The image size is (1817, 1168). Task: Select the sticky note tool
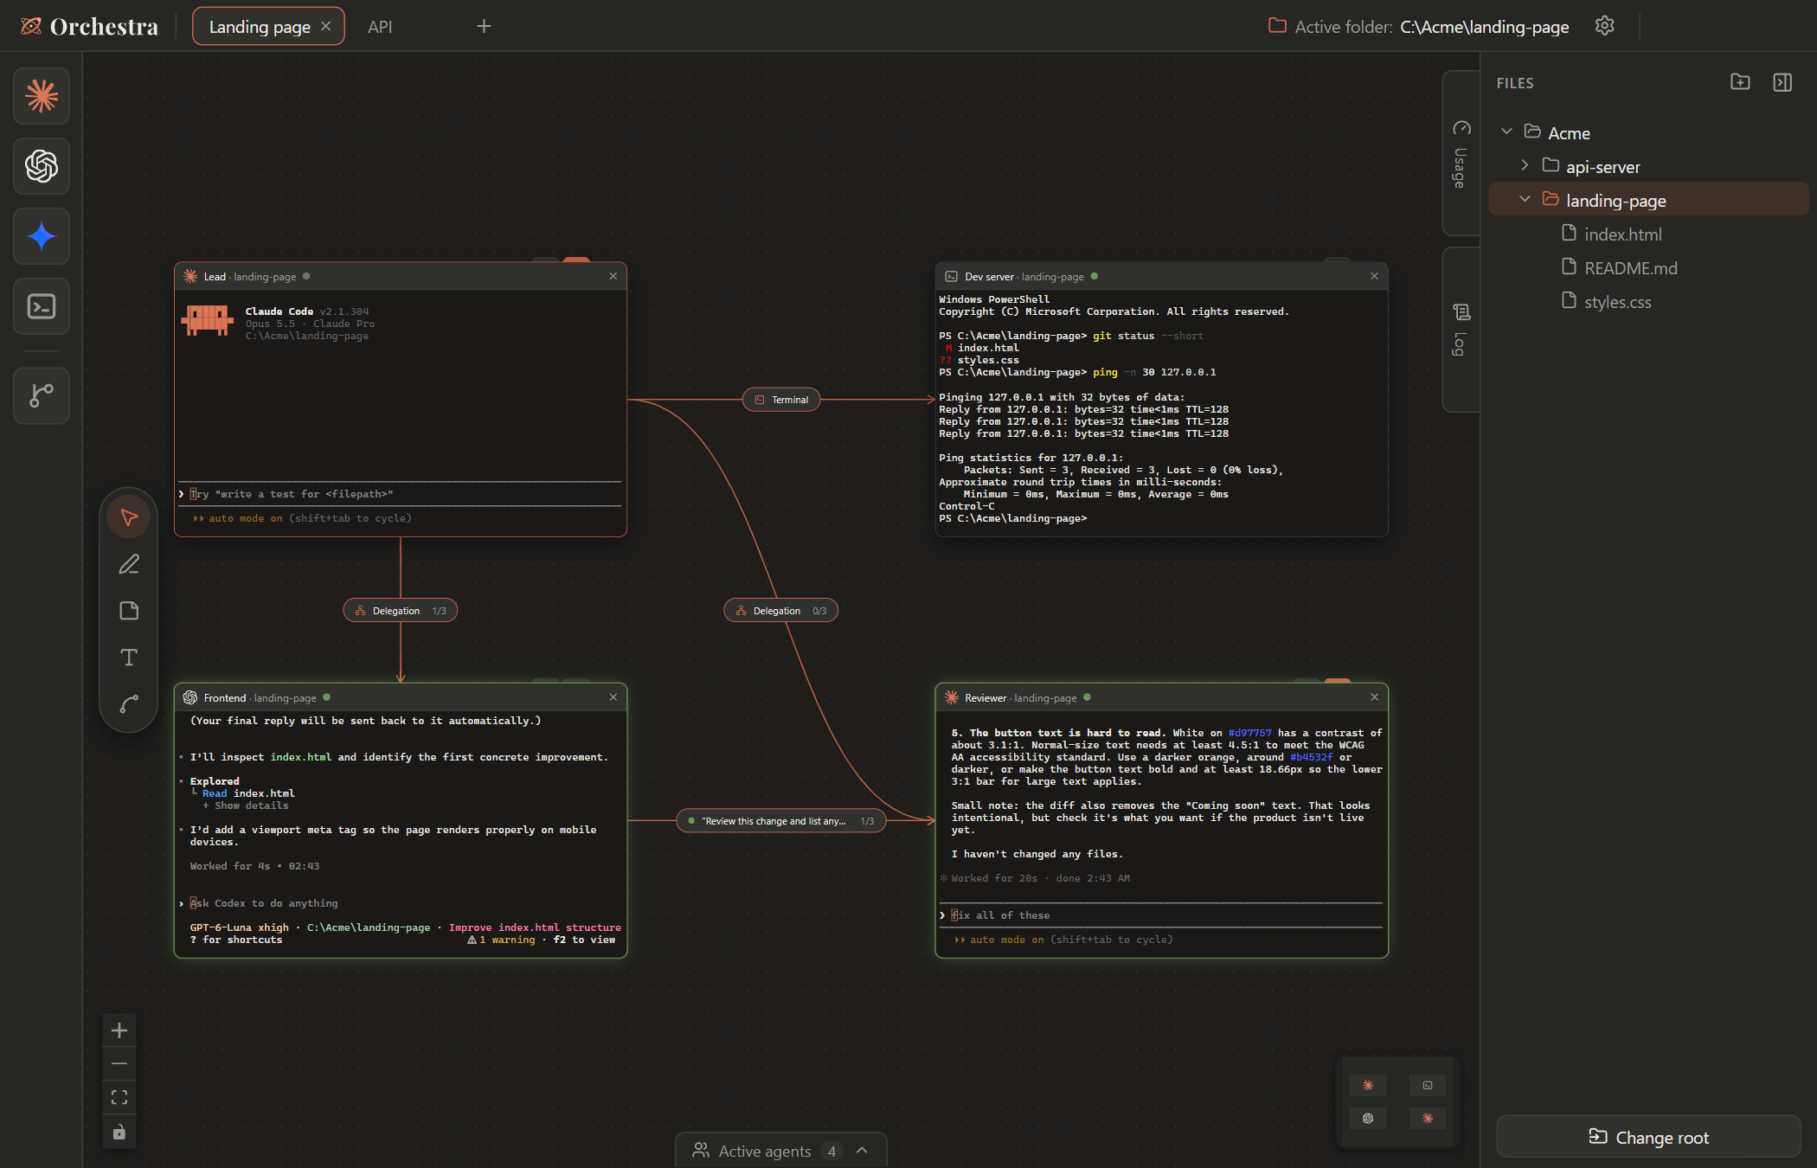coord(129,611)
